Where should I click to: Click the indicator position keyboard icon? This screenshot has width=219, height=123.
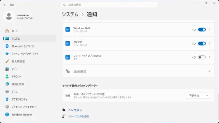tap(68, 96)
